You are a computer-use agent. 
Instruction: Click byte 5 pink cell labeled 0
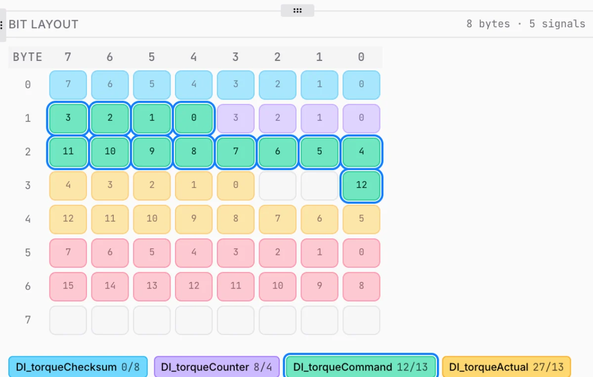click(361, 252)
